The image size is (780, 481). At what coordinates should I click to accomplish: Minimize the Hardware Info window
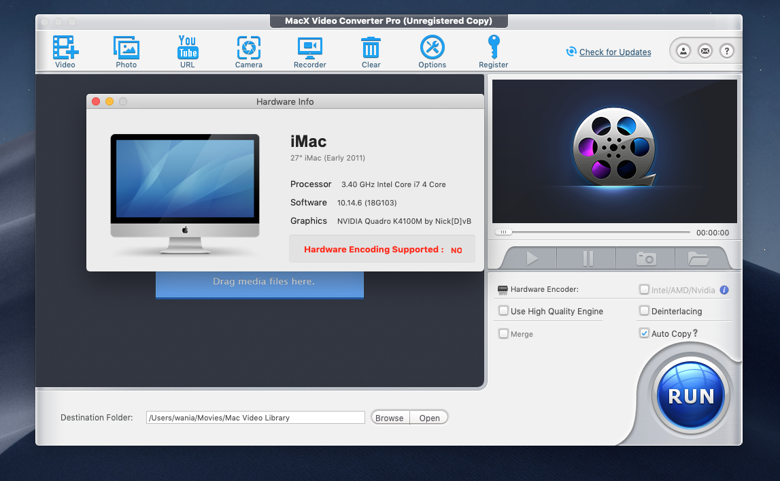pyautogui.click(x=109, y=101)
